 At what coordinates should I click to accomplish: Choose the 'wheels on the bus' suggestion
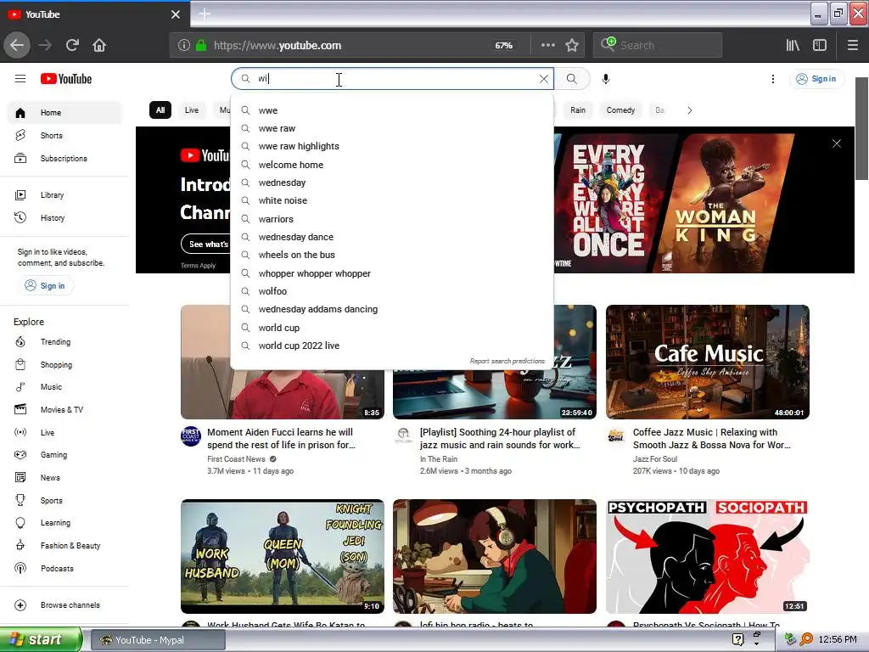tap(392, 255)
